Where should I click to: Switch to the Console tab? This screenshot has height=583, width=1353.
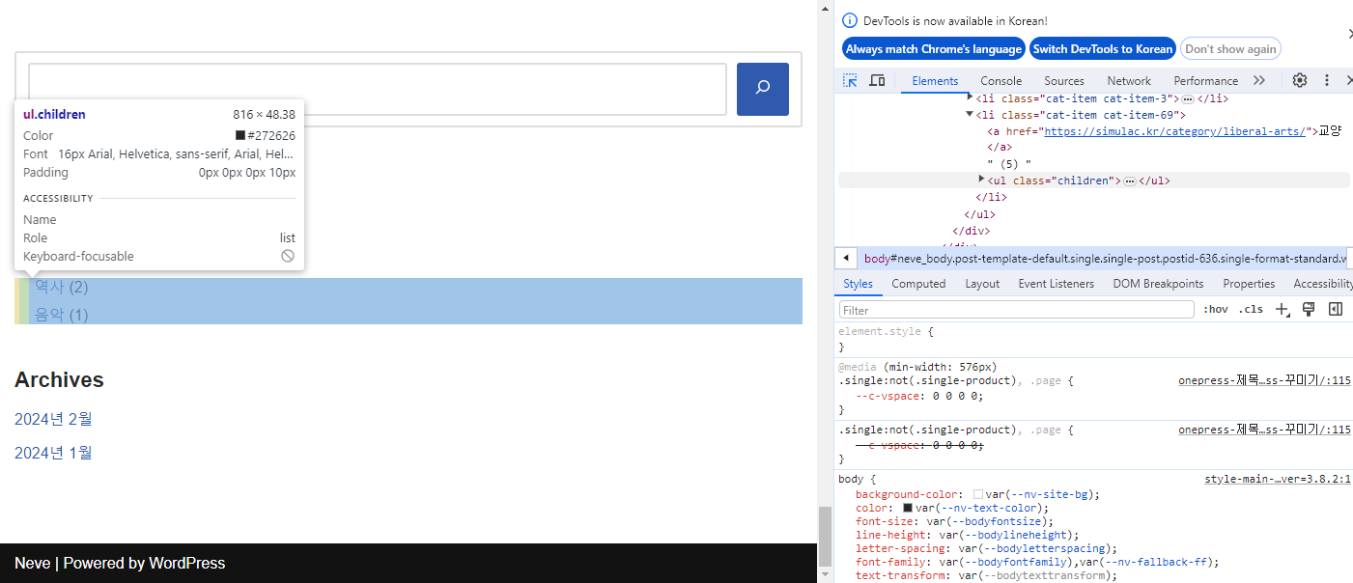(1001, 81)
